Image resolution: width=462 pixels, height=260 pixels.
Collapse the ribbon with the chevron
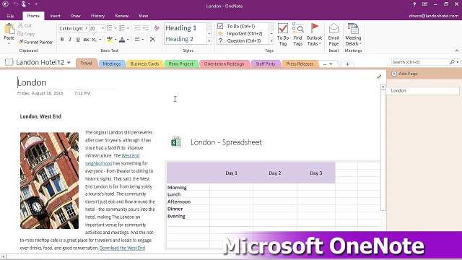[x=457, y=51]
